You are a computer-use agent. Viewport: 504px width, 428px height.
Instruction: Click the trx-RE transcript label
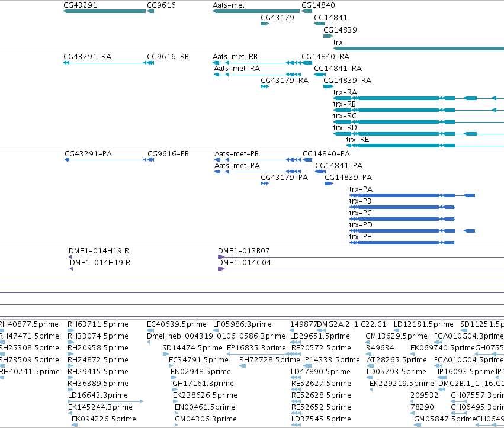358,140
